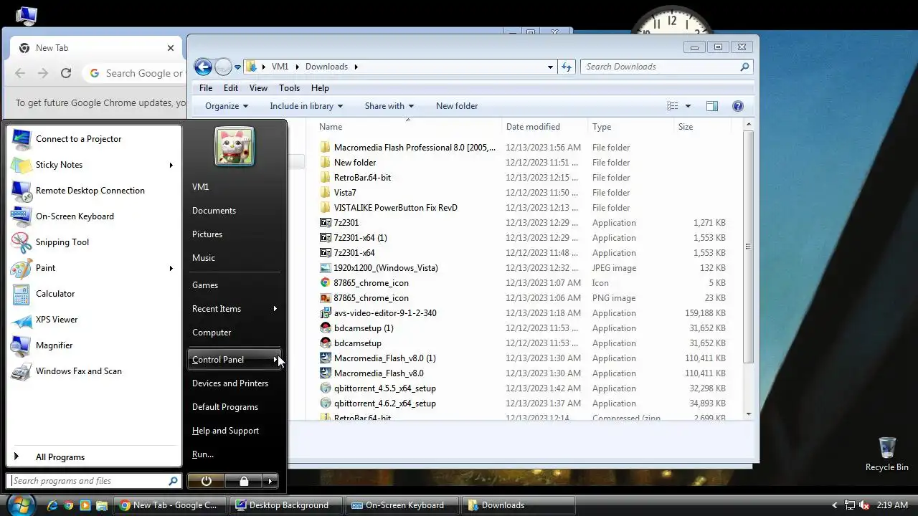Open Chrome from the quick launch bar
Image resolution: width=918 pixels, height=516 pixels.
pos(69,505)
